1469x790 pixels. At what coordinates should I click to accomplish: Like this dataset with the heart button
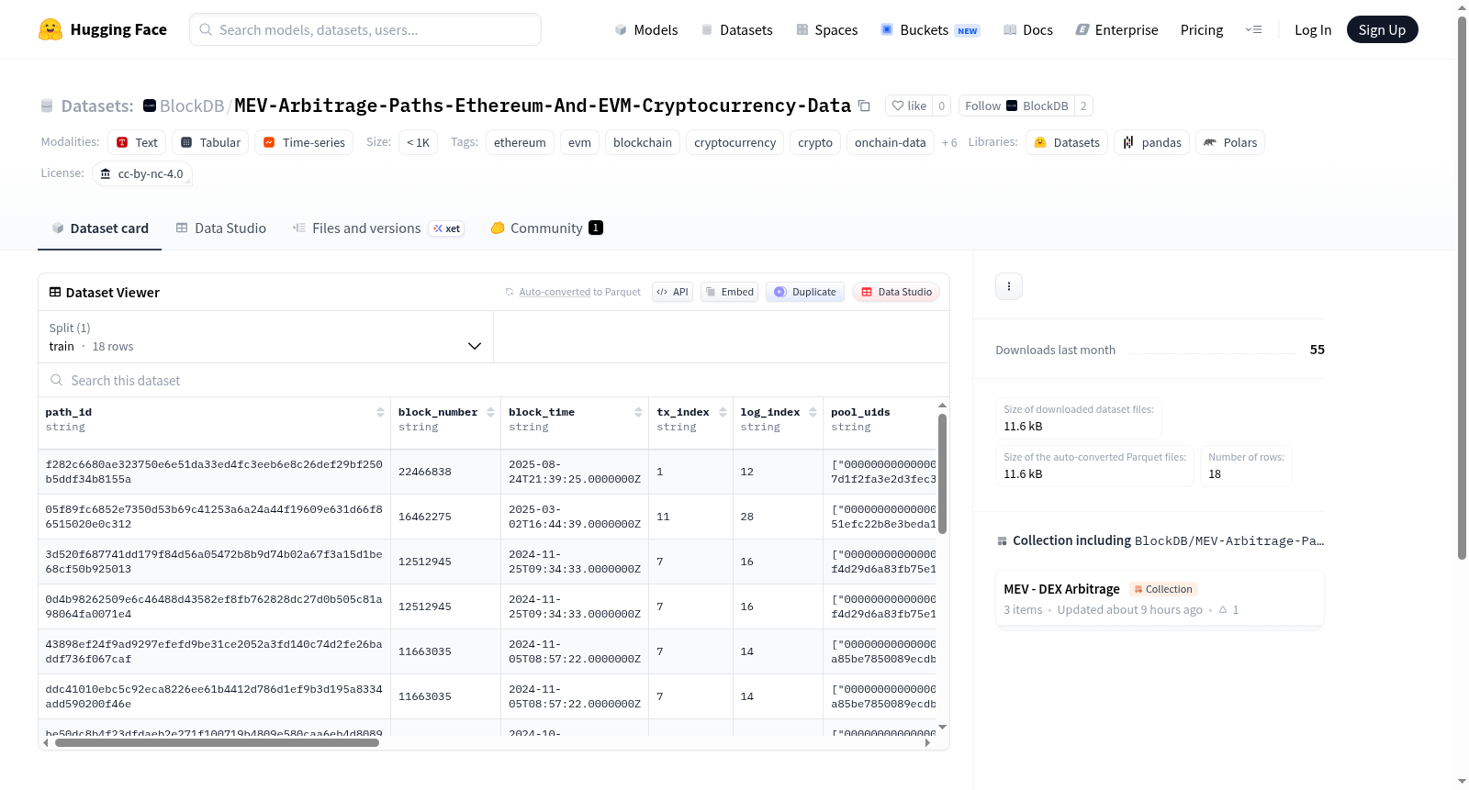coord(909,106)
